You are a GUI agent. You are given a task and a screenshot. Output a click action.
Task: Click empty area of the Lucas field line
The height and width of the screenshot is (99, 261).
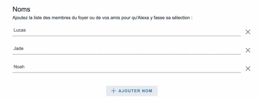pyautogui.click(x=133, y=31)
